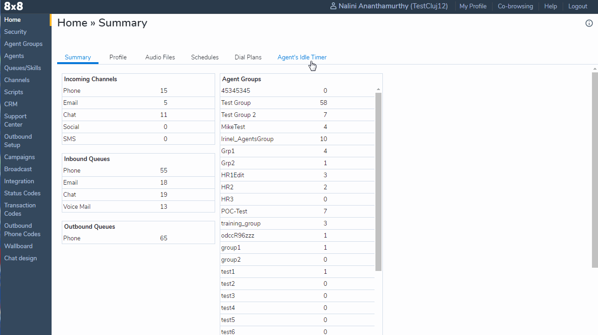598x335 pixels.
Task: Click the main page vertical scrollbar
Action: click(595, 170)
